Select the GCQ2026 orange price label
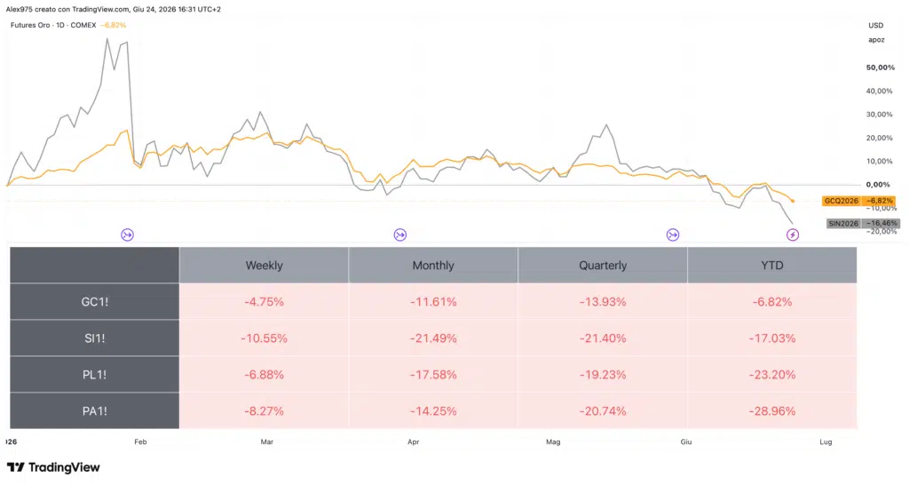This screenshot has height=485, width=909. click(x=858, y=201)
